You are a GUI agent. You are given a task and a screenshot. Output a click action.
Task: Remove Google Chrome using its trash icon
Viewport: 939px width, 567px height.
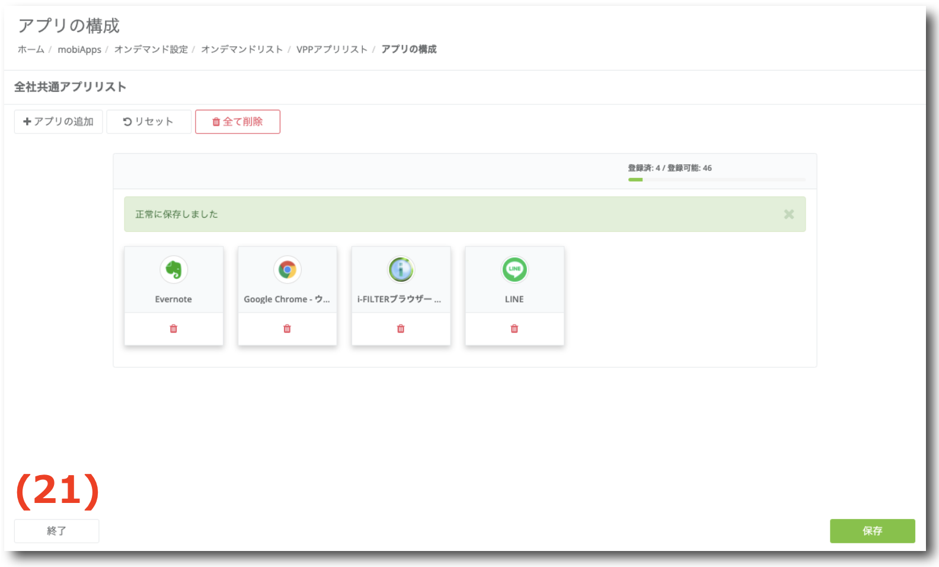click(287, 329)
